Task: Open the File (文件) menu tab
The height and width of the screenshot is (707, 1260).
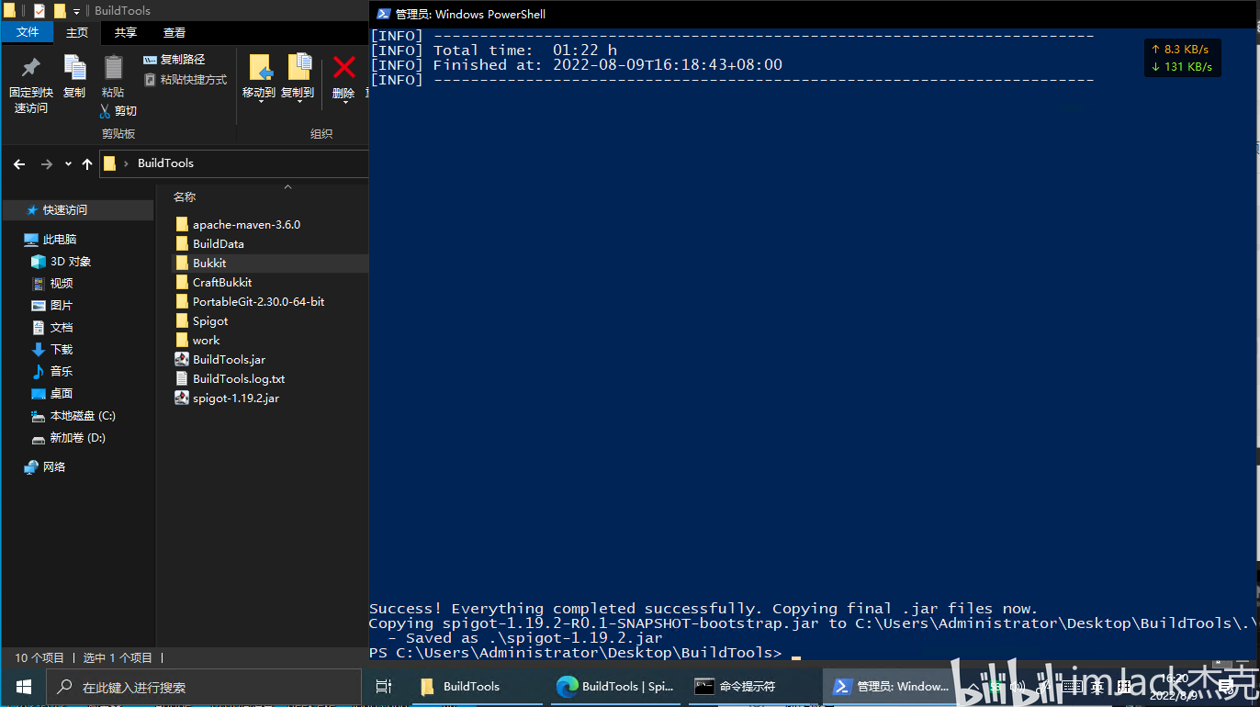Action: [x=28, y=33]
